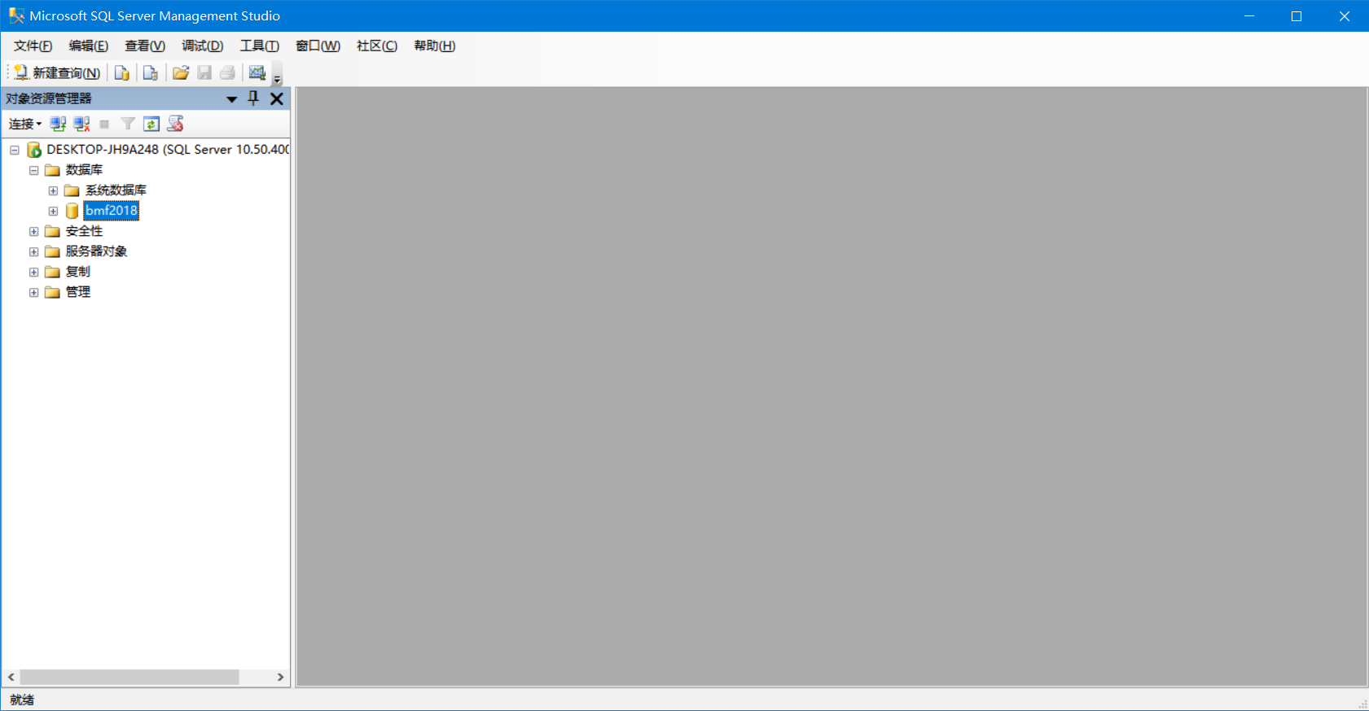Expand the 系统数据库 folder
This screenshot has height=711, width=1369.
tap(53, 191)
